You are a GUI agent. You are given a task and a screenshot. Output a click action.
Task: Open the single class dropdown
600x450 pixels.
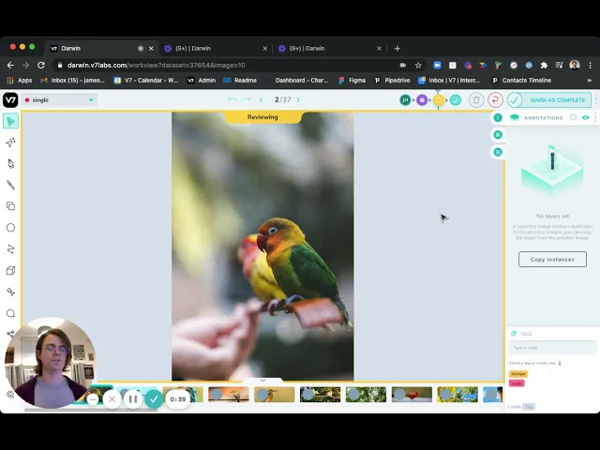[x=59, y=100]
